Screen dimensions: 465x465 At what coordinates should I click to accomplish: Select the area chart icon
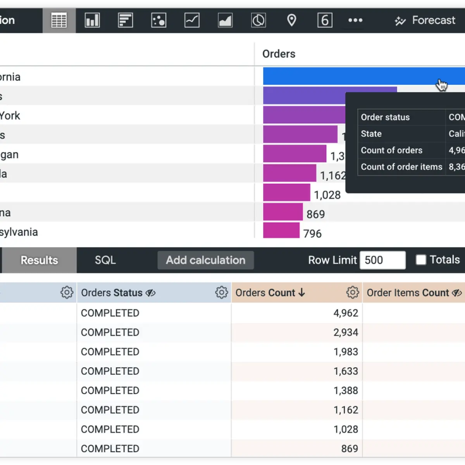(225, 20)
